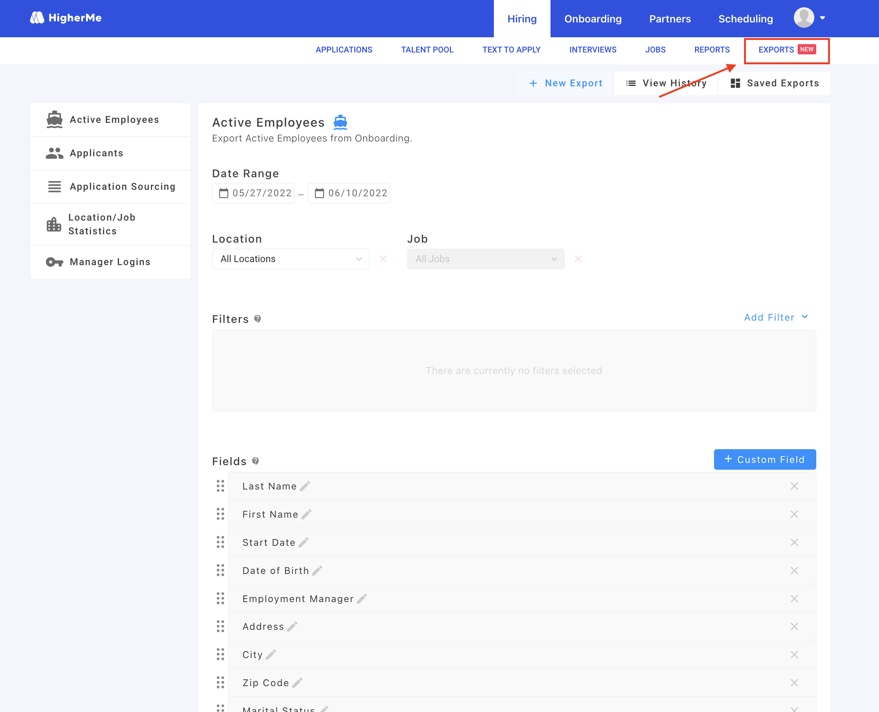This screenshot has height=712, width=879.
Task: Expand the Add Filter dropdown
Action: point(776,317)
